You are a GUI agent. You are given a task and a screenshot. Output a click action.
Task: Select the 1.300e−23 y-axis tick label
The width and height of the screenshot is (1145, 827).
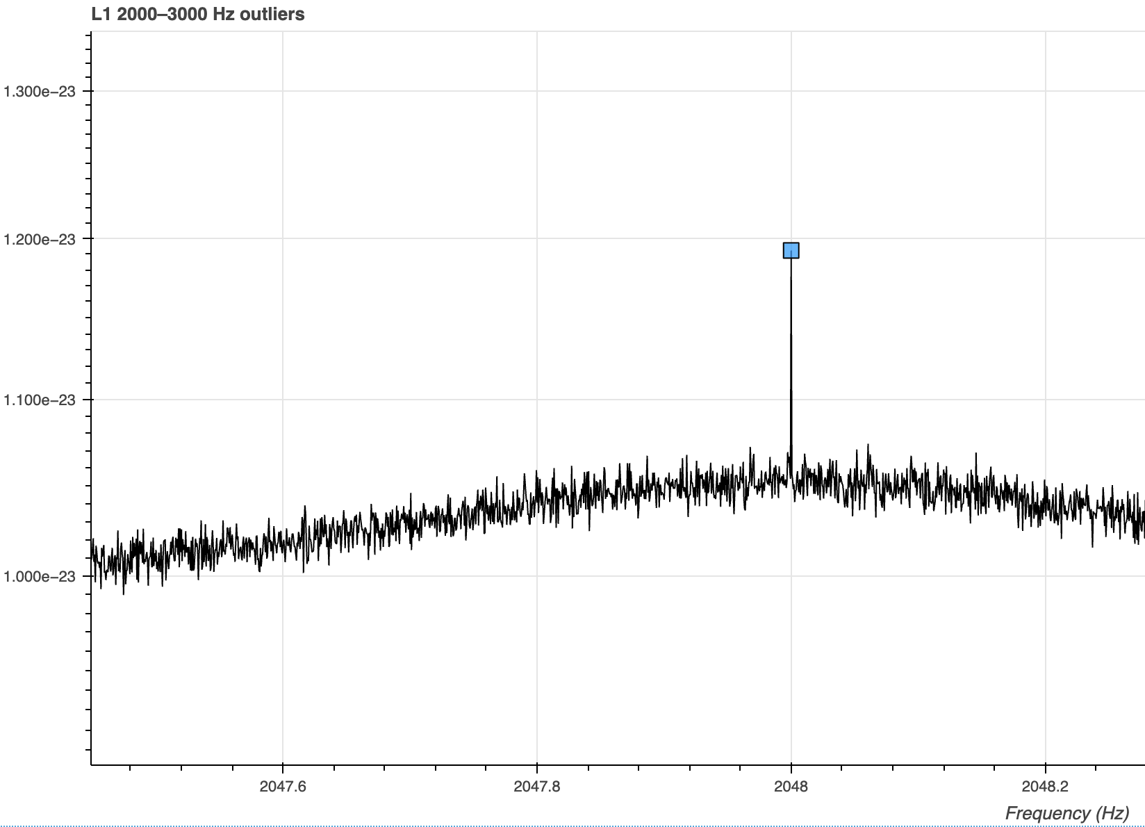coord(39,91)
